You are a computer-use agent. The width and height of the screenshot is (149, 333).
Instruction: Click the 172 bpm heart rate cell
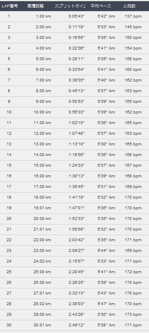[x=133, y=272]
